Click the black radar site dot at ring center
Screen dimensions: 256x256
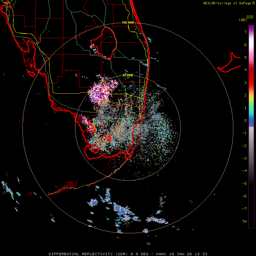click(128, 128)
